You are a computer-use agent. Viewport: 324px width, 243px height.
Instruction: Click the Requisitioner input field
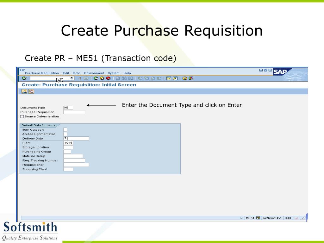tap(76, 165)
